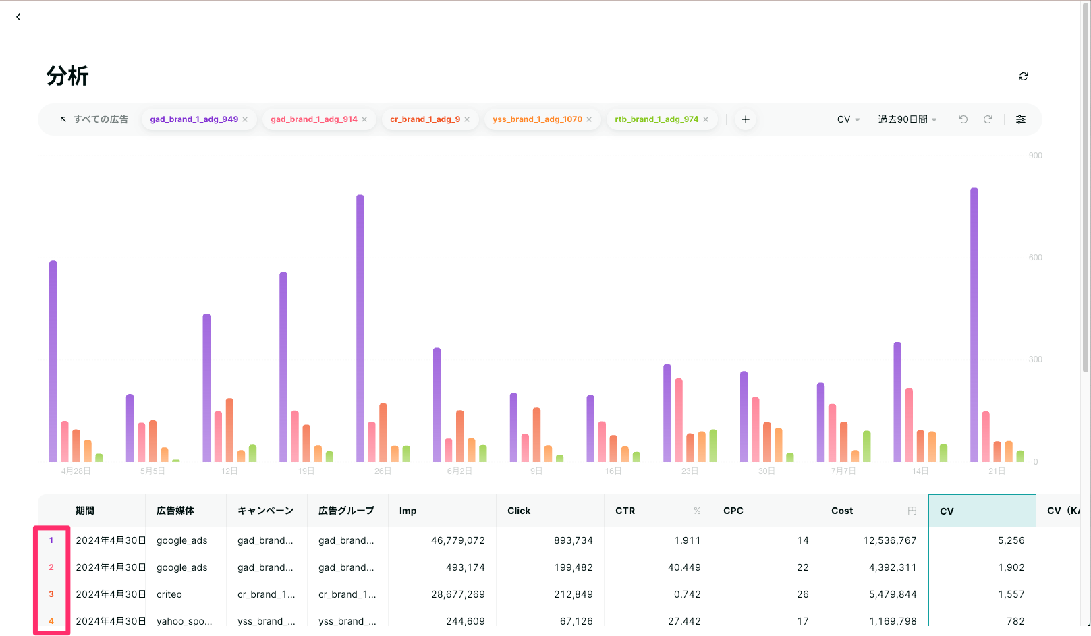
Task: Click the refresh icon near the title
Action: click(1024, 76)
